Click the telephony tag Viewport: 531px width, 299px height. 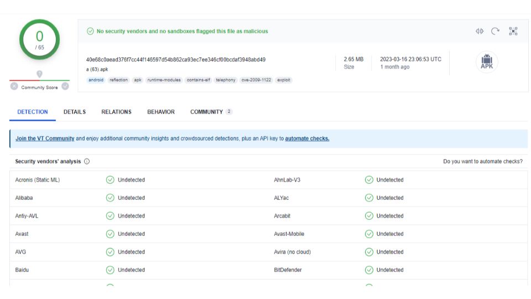click(226, 80)
